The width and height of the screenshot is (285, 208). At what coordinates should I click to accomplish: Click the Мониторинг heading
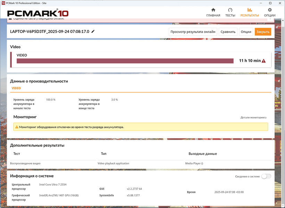25,117
